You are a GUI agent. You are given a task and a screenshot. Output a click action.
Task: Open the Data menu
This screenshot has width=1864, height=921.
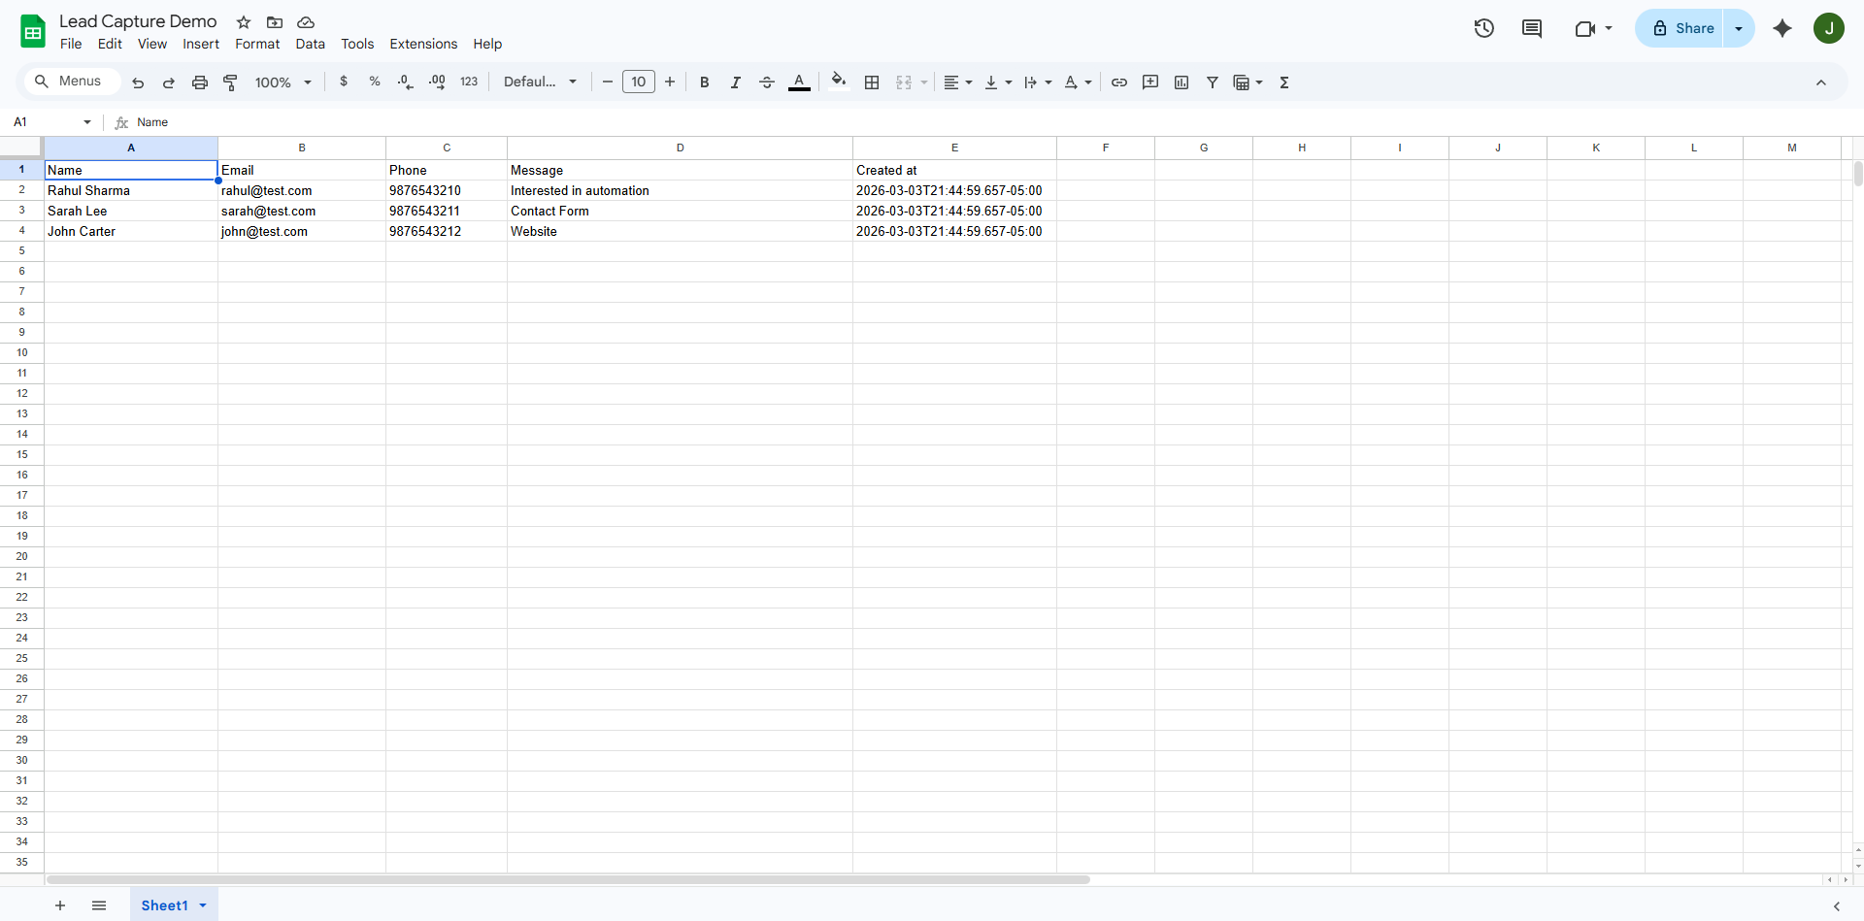(x=311, y=44)
